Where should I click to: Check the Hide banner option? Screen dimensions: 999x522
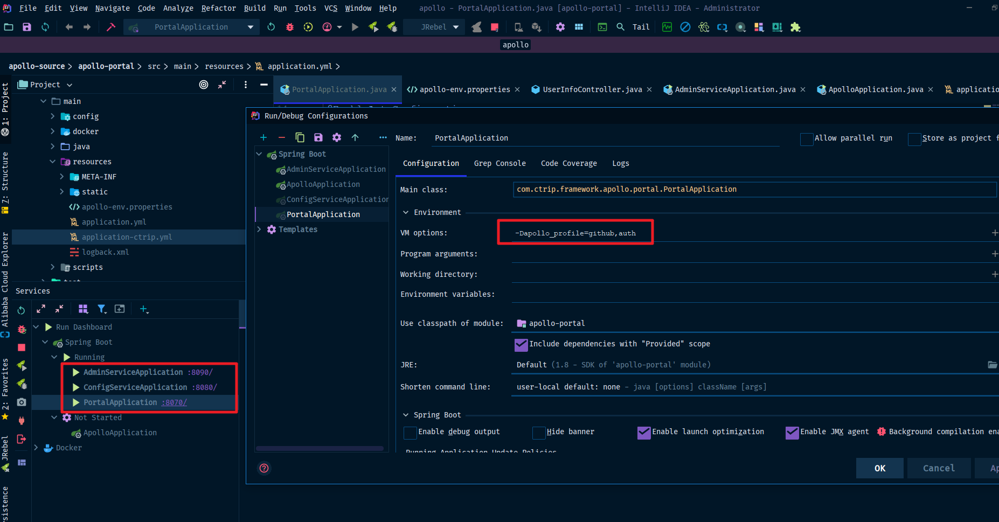[x=539, y=433]
